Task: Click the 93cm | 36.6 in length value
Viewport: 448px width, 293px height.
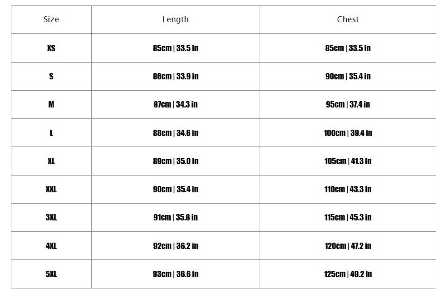Action: tap(176, 274)
